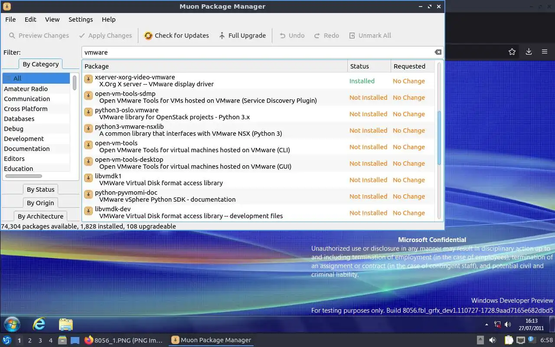The width and height of the screenshot is (555, 347).
Task: Open the Firefox downloads panel
Action: [x=529, y=52]
